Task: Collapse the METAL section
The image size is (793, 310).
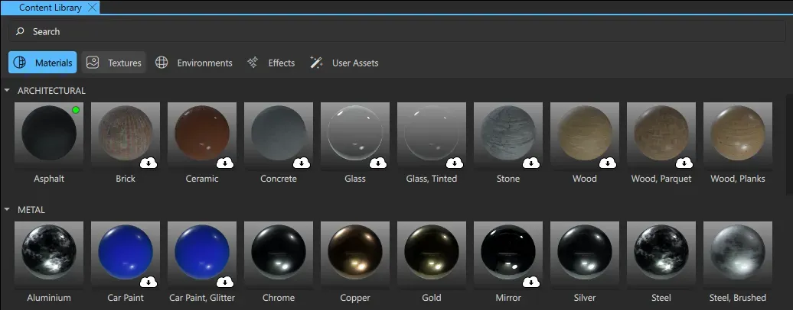Action: pos(7,209)
